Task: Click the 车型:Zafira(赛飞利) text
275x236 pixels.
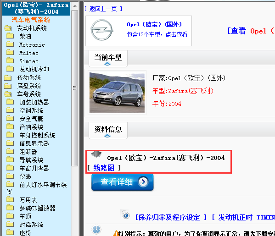Action: (x=183, y=91)
